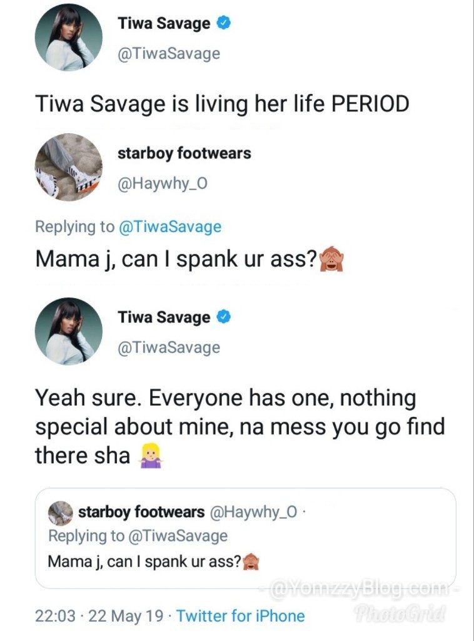The image size is (474, 641).
Task: Click the verified badge in the topmost tweet
Action: [x=224, y=24]
